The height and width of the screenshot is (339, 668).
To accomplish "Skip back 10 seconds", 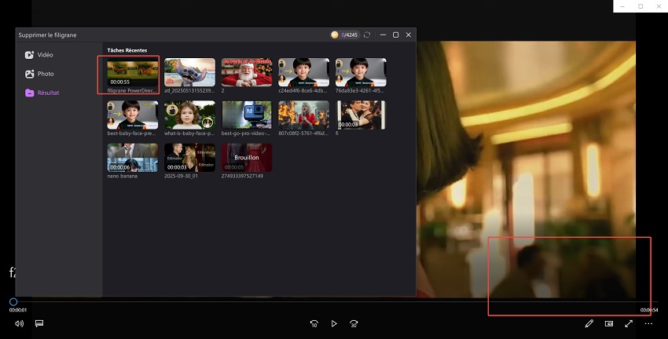I will (x=314, y=323).
